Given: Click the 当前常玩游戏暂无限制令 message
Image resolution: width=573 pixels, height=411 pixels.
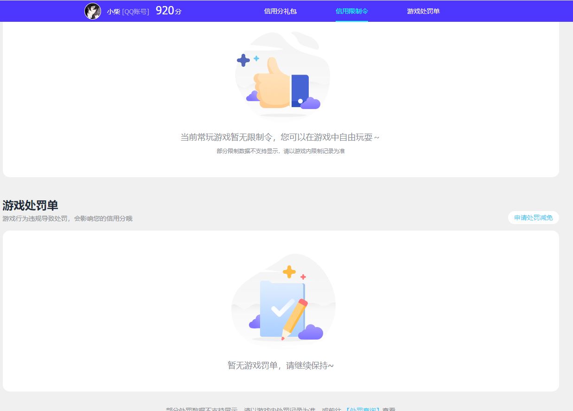Looking at the screenshot, I should (280, 137).
